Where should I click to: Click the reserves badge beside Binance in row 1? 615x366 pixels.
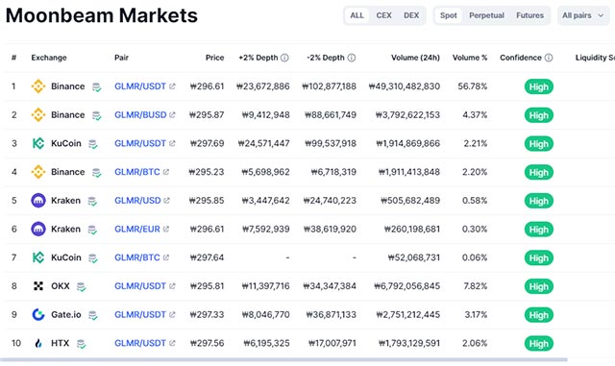pos(96,87)
